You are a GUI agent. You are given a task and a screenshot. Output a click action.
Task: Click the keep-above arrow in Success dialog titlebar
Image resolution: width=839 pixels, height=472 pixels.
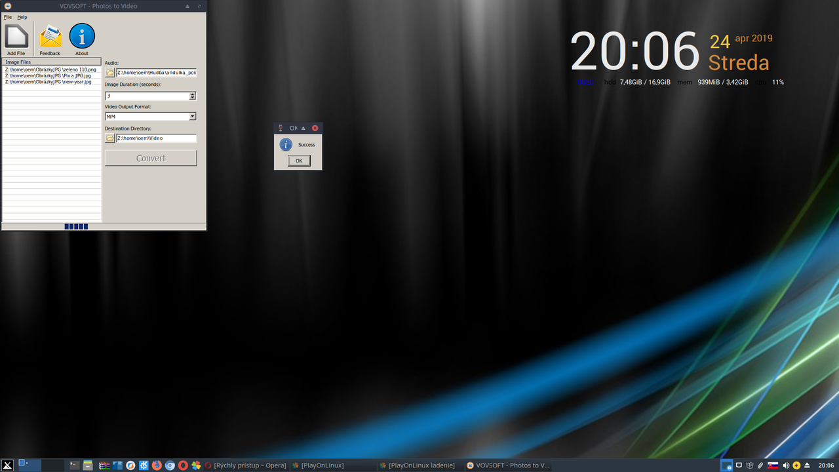click(x=303, y=128)
